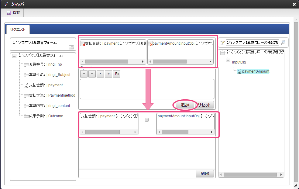This screenshot has height=189, width=299.
Task: Collapse the 稟議フローの承認者決定 root node
Action: point(222,53)
